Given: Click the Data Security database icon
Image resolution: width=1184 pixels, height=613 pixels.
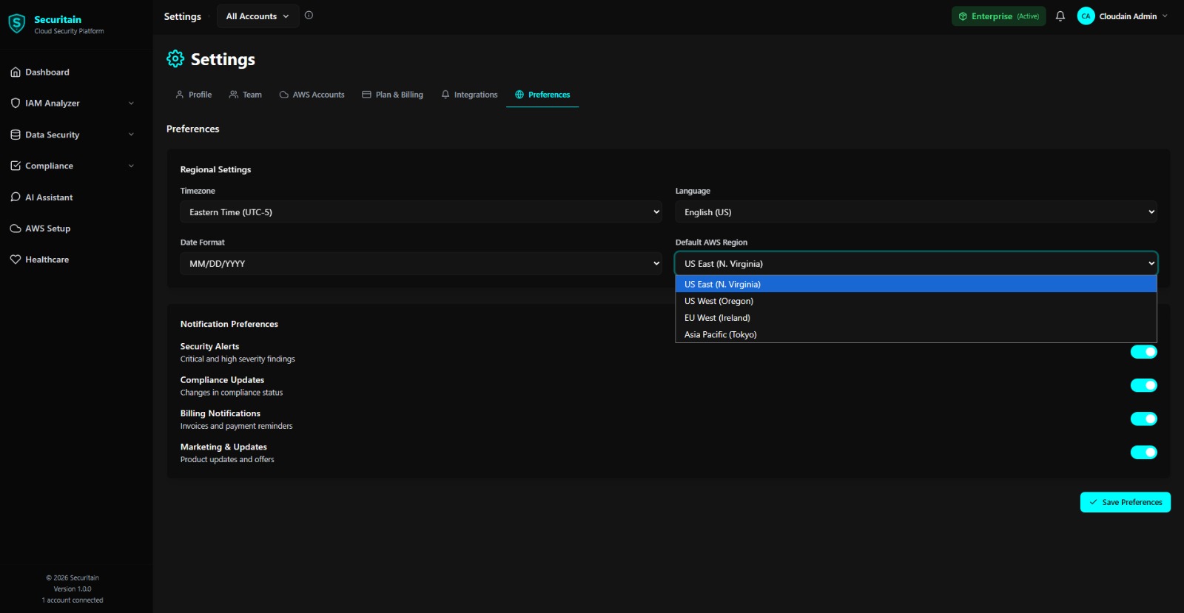Looking at the screenshot, I should coord(16,135).
